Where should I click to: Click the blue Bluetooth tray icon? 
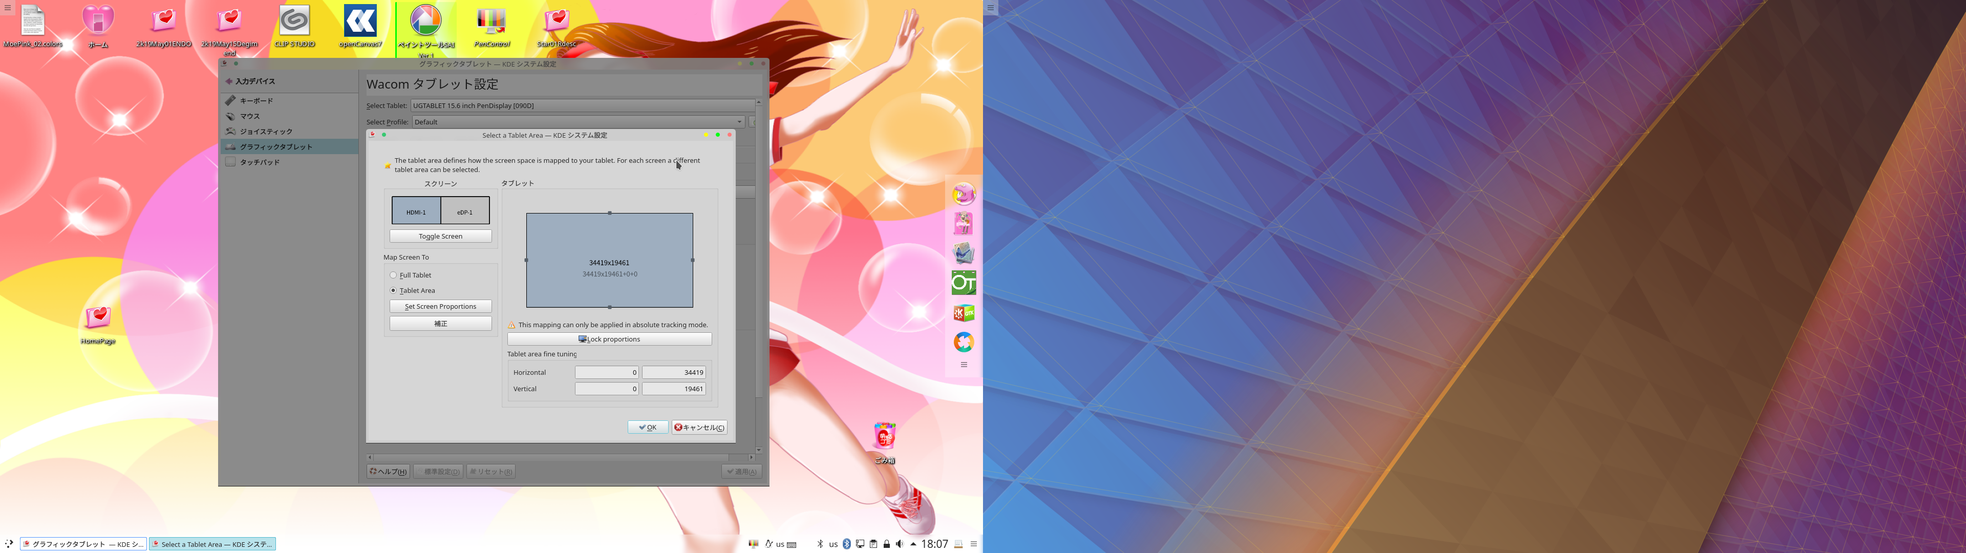pyautogui.click(x=846, y=544)
